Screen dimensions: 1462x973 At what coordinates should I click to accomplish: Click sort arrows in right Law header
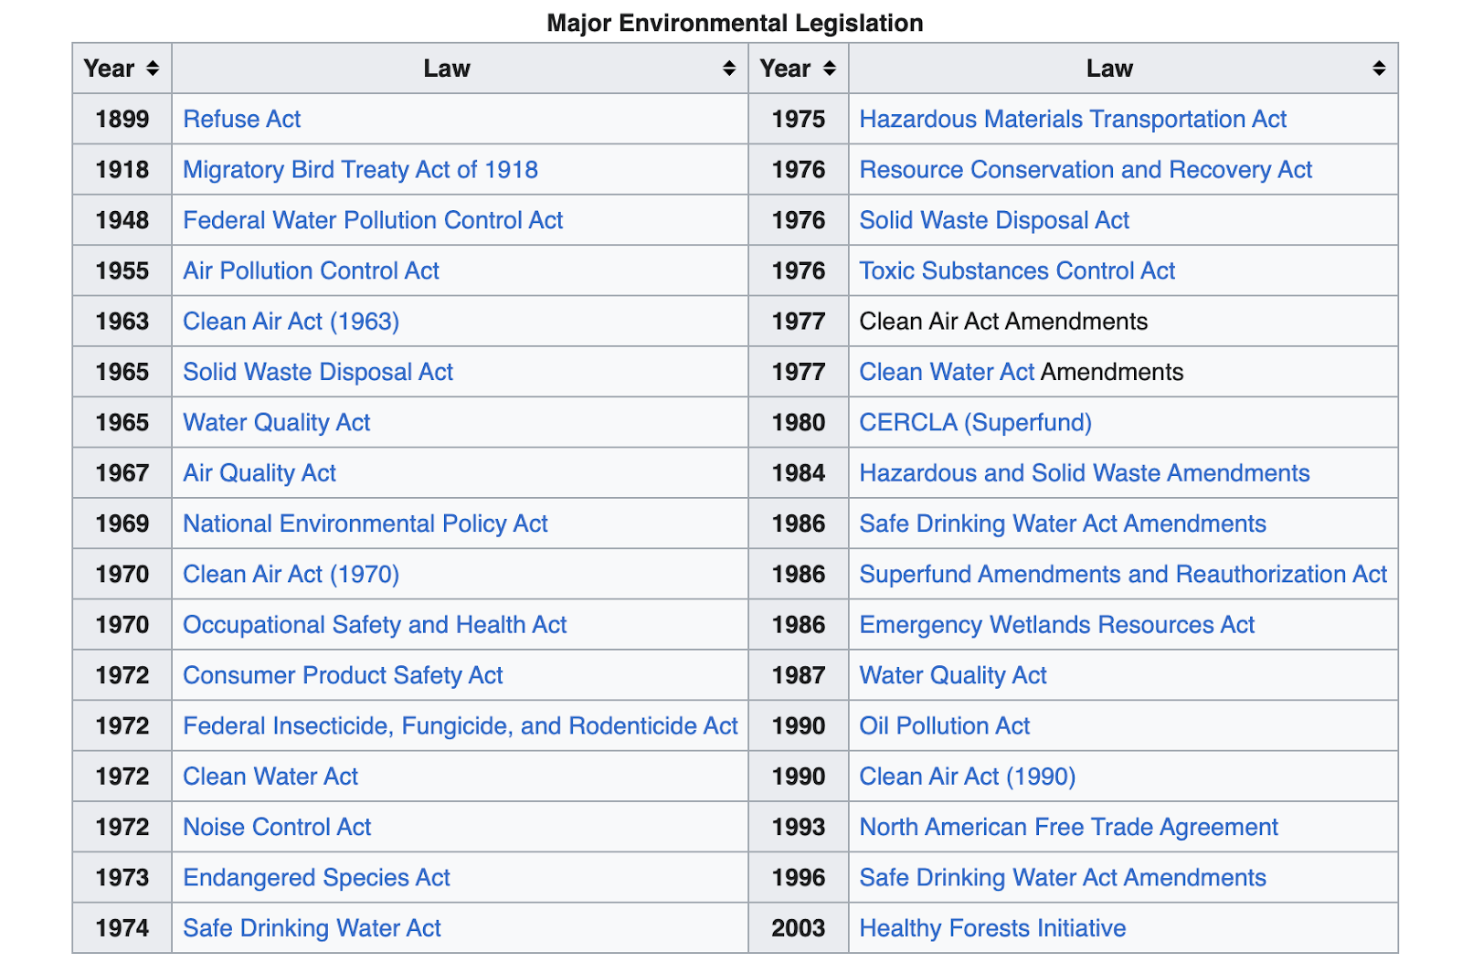1379,69
